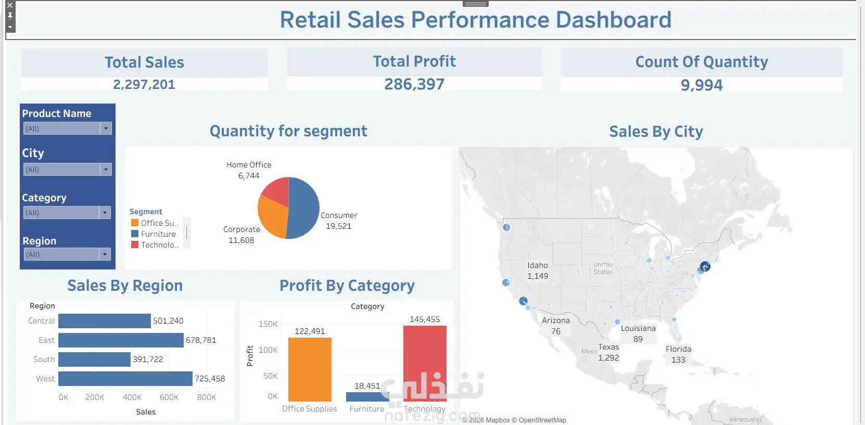Click the Seattle map point
The width and height of the screenshot is (865, 425).
(506, 227)
